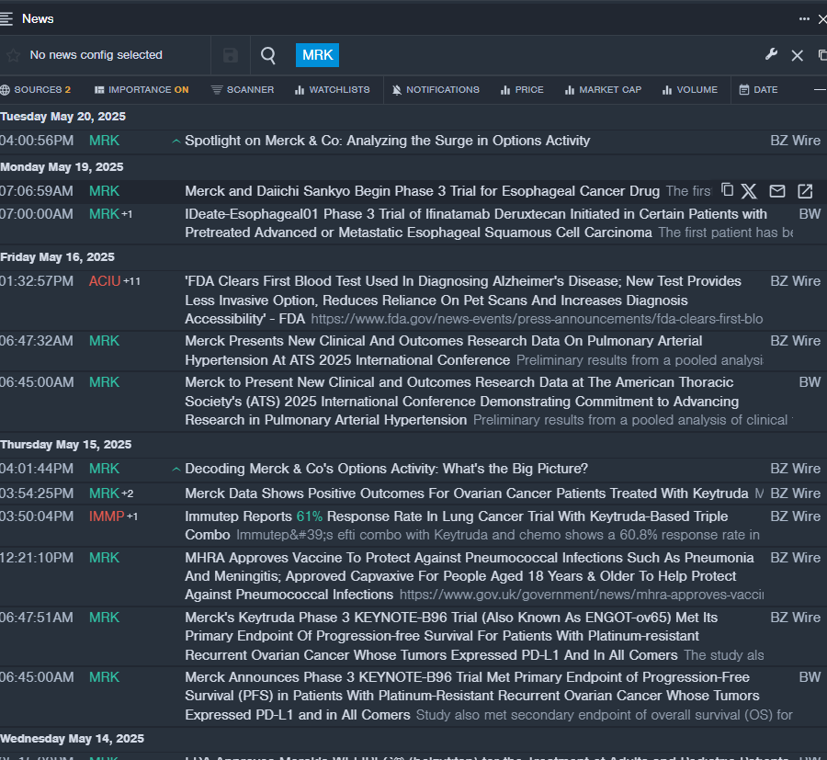Viewport: 827px width, 760px height.
Task: Open IDeate-Esophageal01 Phase 3 Trial headline
Action: pos(476,223)
